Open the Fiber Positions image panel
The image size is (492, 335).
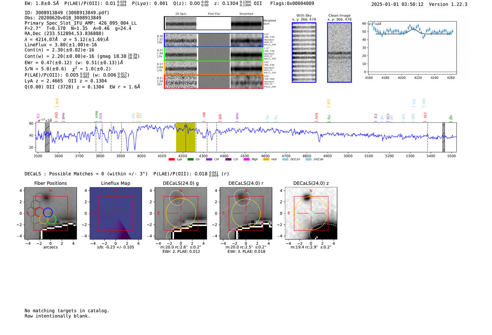51,213
